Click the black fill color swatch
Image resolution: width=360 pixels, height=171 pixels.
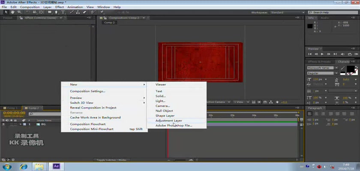[351, 69]
